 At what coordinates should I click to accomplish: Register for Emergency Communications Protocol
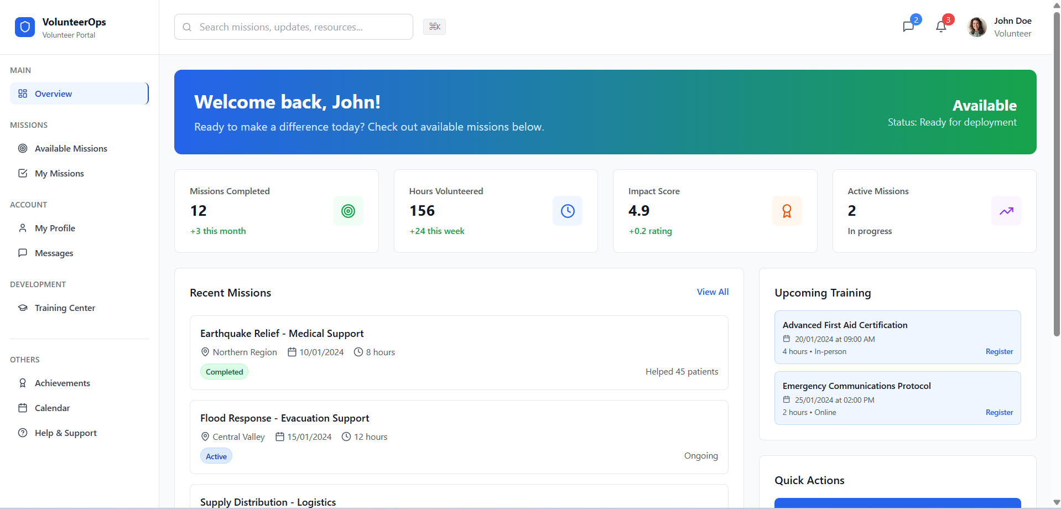999,412
